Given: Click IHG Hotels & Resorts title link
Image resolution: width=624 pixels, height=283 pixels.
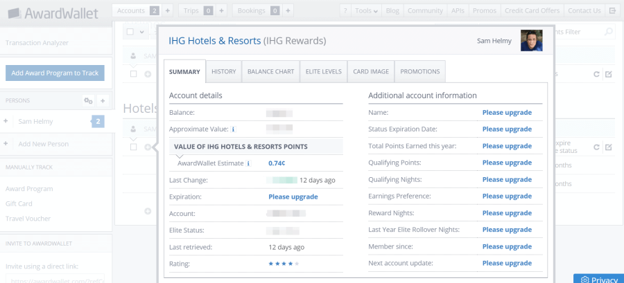Looking at the screenshot, I should 215,41.
